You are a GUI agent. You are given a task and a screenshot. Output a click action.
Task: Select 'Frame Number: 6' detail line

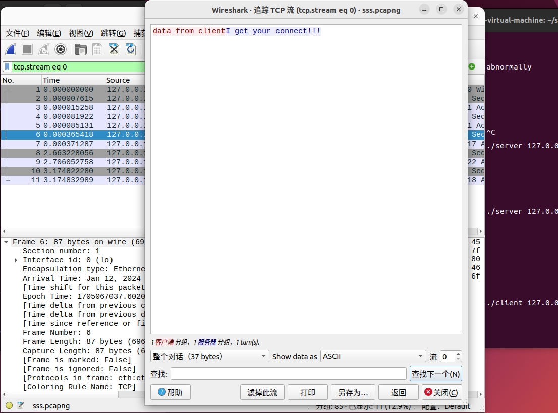[x=57, y=332]
